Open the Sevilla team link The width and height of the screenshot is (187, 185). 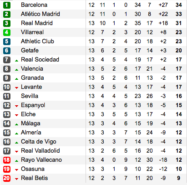point(30,96)
